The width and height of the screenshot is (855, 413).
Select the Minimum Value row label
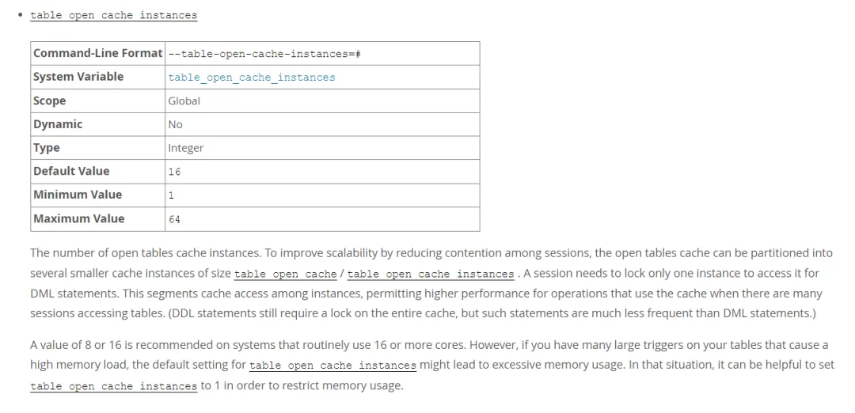[x=78, y=195]
